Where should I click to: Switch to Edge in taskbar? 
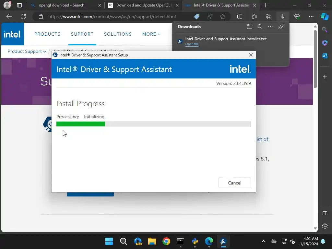click(x=209, y=241)
